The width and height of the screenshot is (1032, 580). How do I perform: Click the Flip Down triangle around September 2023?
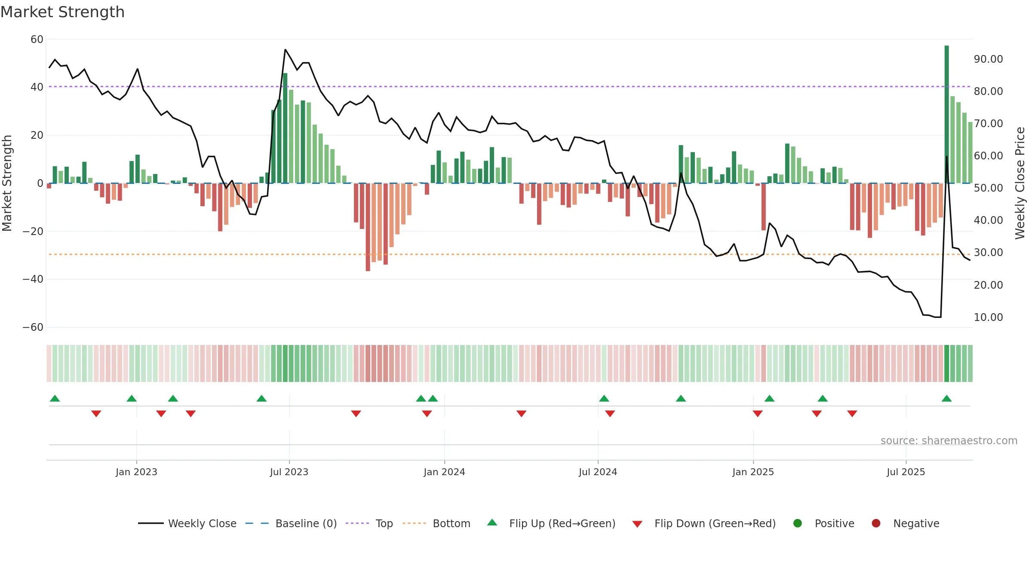point(356,413)
